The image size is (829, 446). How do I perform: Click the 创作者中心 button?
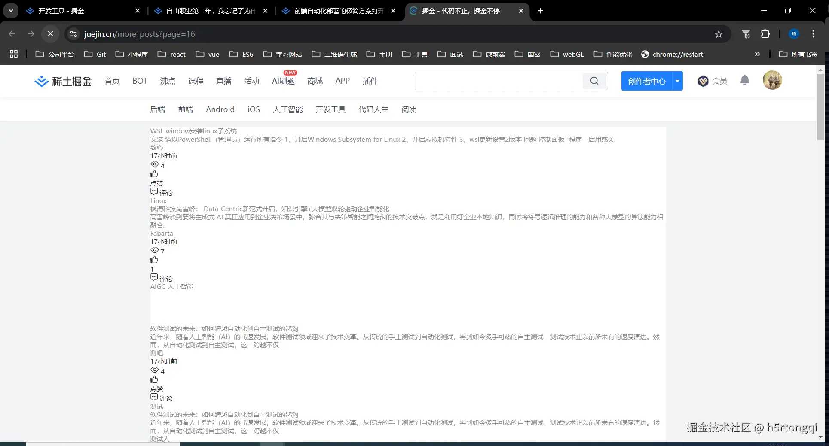coord(647,81)
